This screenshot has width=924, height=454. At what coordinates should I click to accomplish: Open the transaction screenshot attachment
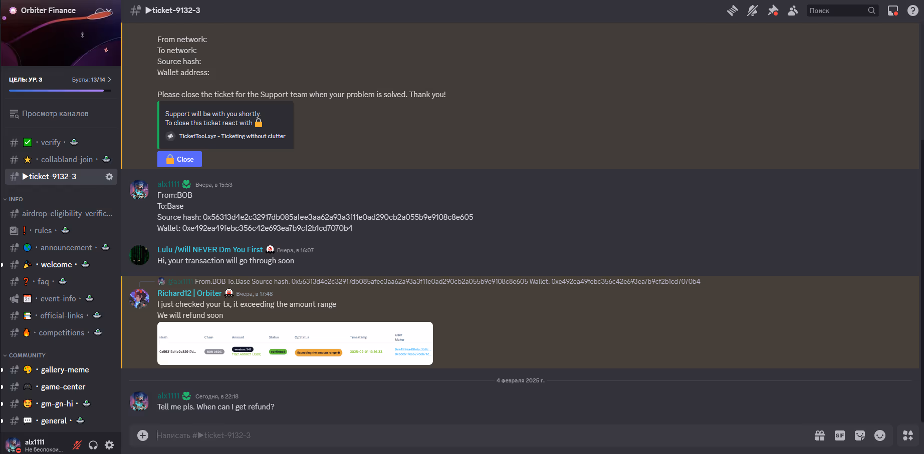point(295,343)
